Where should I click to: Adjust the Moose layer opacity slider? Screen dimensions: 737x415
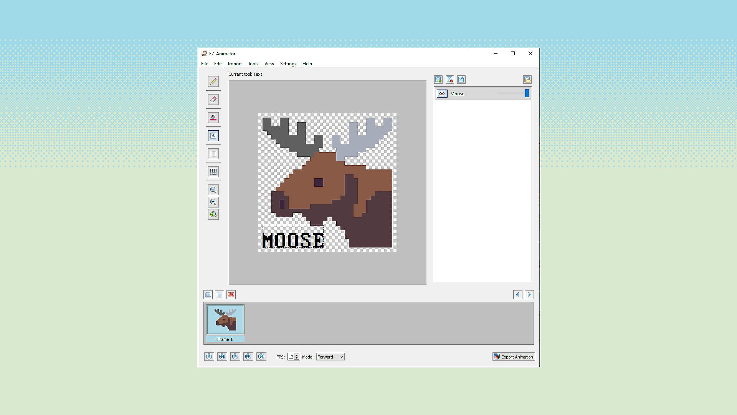[527, 93]
